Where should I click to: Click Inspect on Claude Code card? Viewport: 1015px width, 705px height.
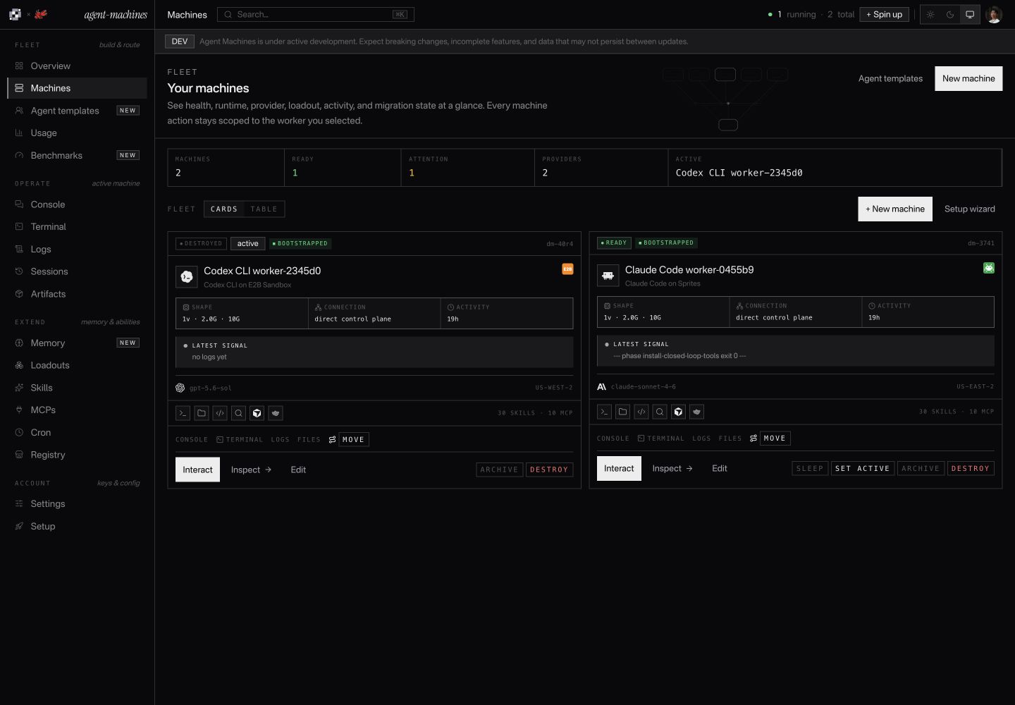(x=672, y=468)
